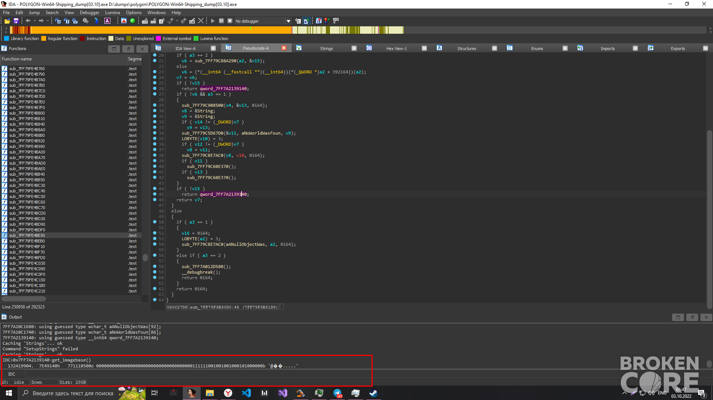Open the Lumina menu
The image size is (713, 400).
point(113,13)
